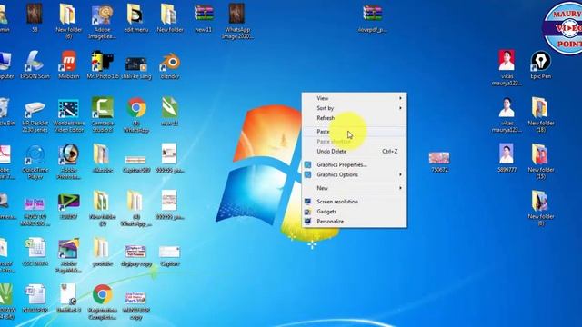
Task: Select the green new 11 CorelDRAW file
Action: point(170,112)
